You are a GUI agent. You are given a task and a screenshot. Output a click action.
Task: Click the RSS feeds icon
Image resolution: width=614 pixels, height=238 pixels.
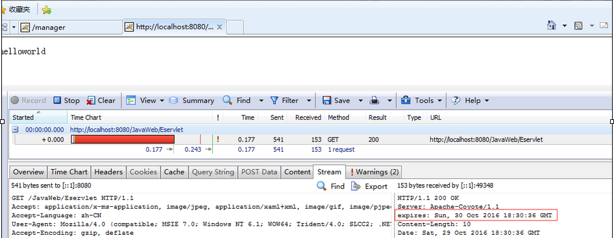click(578, 26)
